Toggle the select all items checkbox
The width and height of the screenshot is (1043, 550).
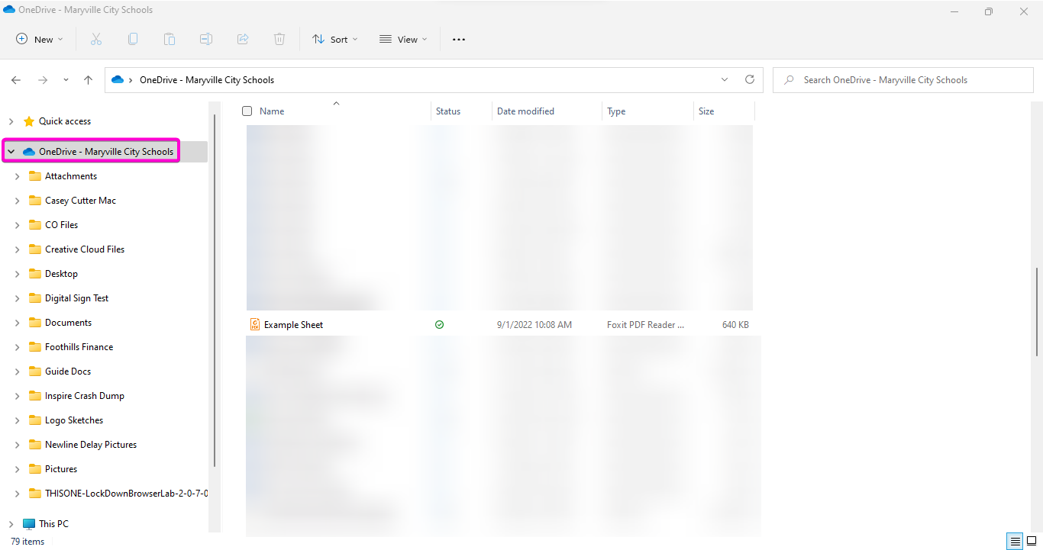(x=247, y=111)
